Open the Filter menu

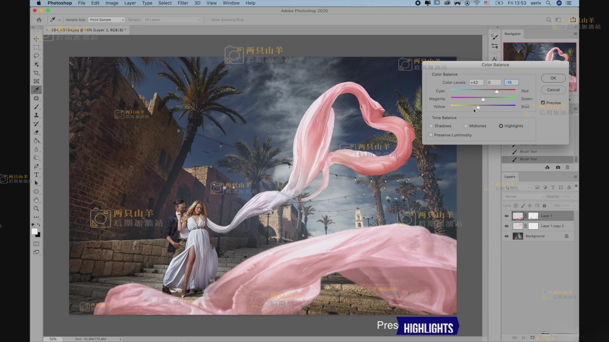point(183,3)
